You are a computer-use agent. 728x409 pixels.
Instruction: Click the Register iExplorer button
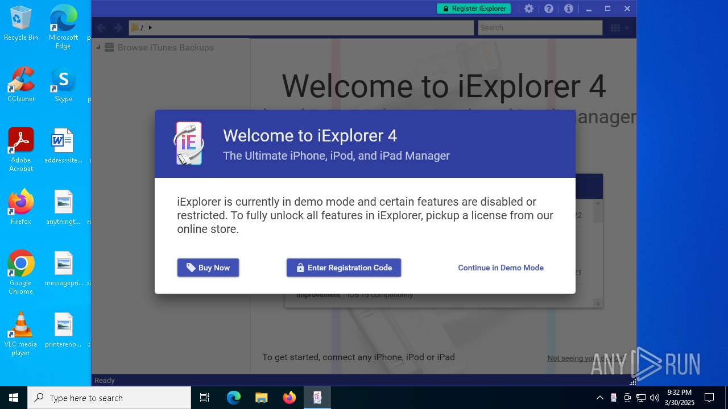tap(474, 9)
